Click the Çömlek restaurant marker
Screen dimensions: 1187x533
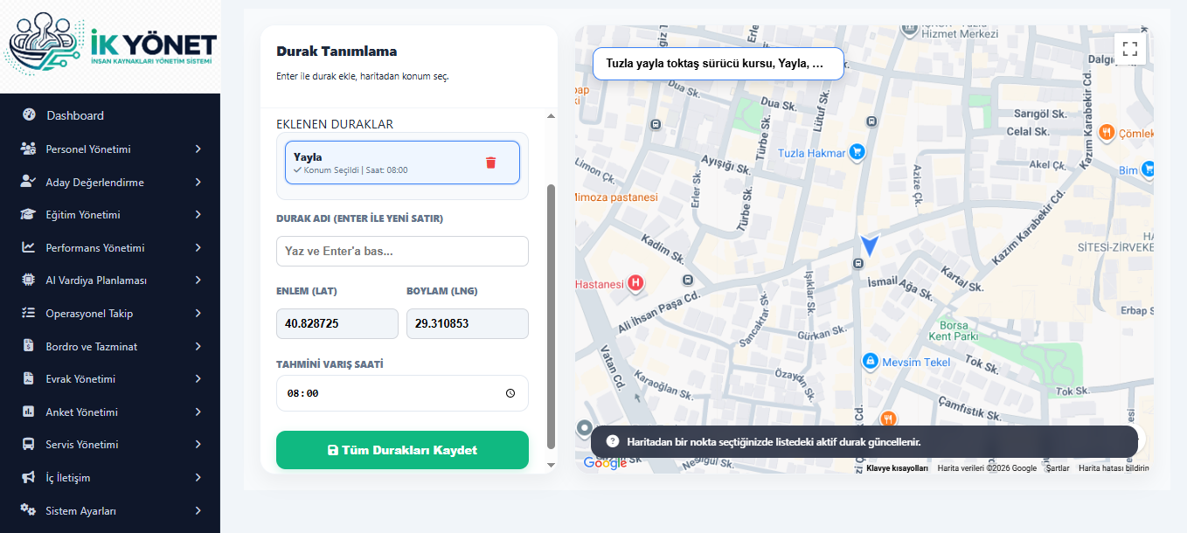pos(1107,132)
